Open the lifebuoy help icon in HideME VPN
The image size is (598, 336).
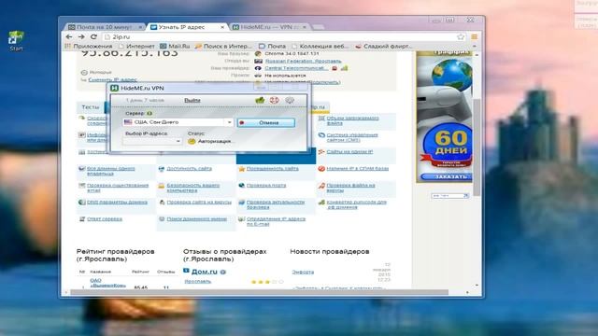pos(274,100)
